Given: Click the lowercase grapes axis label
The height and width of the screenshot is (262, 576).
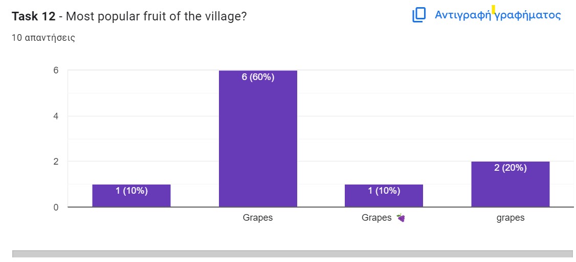Looking at the screenshot, I should tap(510, 218).
